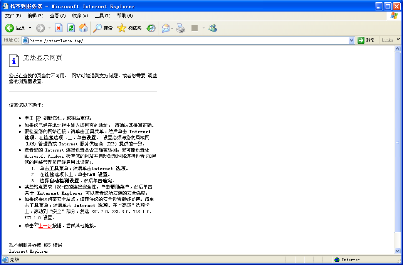Screen dimensions: 403x265
Task: Open the Mail envelope icon
Action: coord(166,28)
